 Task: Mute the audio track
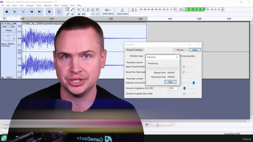(5, 26)
